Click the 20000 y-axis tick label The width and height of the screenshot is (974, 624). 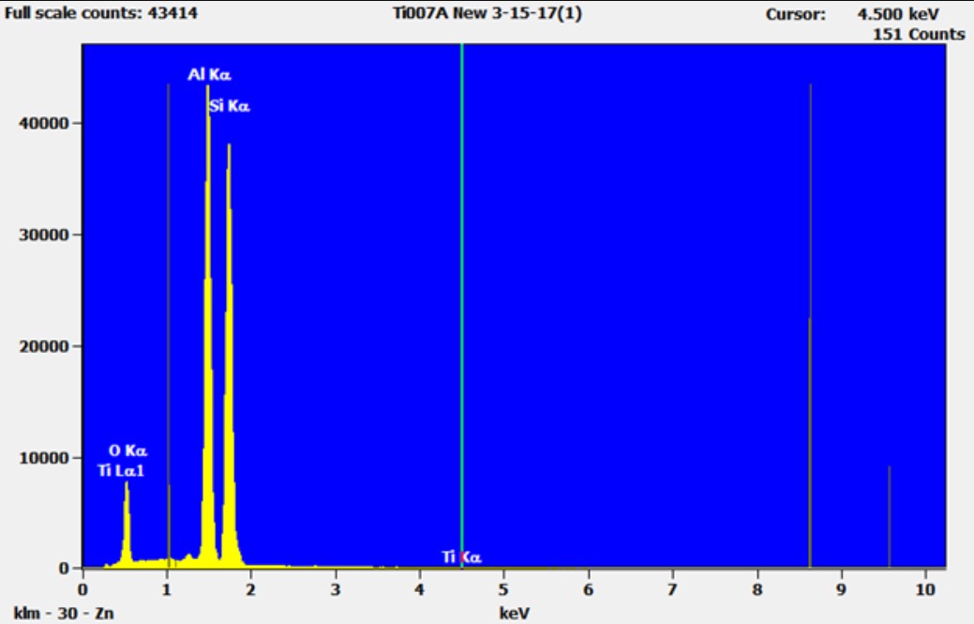click(43, 347)
